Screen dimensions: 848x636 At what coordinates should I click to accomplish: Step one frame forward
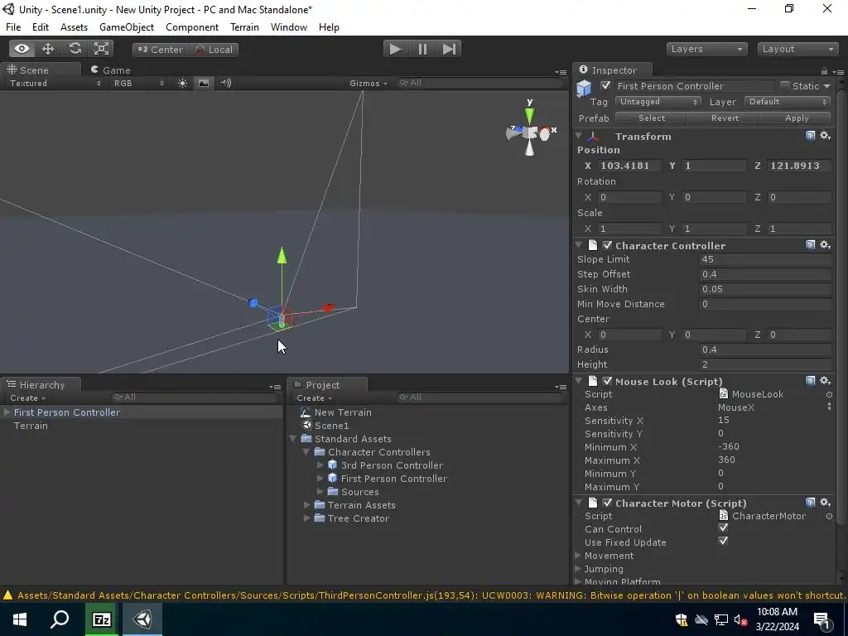pos(449,49)
